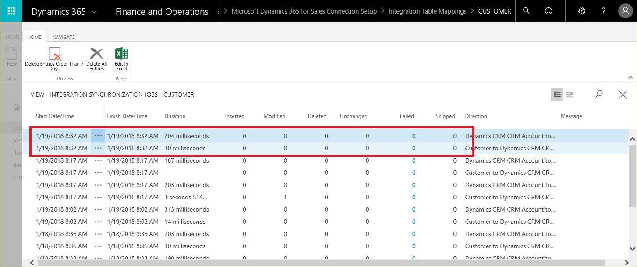This screenshot has width=637, height=267.
Task: Open row menu for the 187 milliseconds job
Action: tap(98, 160)
